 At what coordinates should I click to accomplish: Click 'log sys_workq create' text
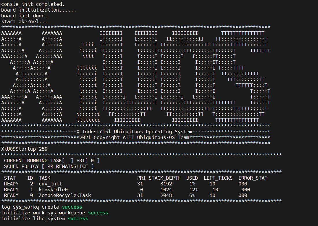click(30, 207)
